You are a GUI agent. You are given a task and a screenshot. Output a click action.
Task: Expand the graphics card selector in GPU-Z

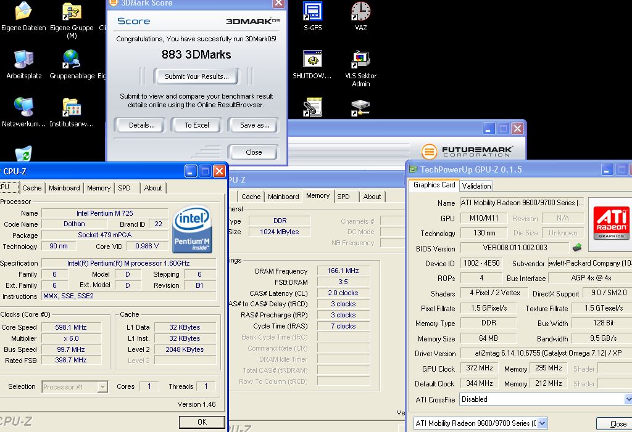point(542,423)
